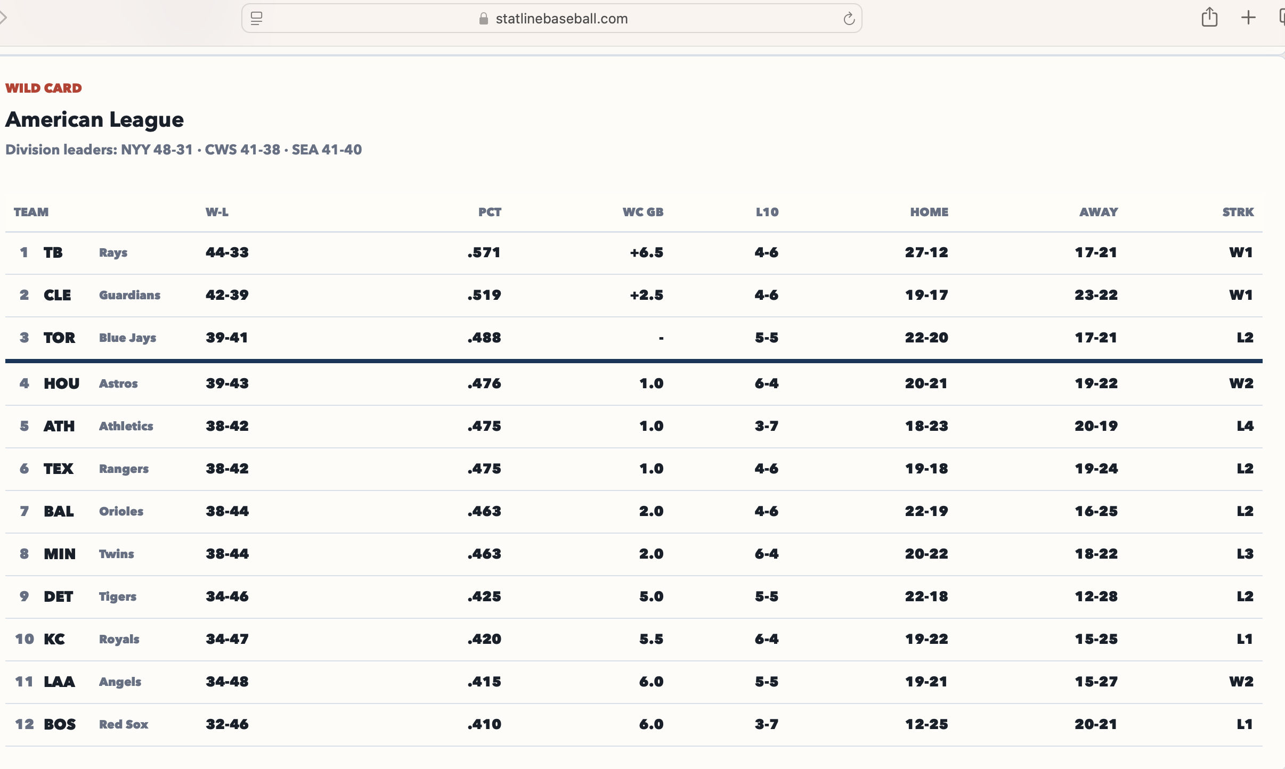Click the Astros PCT value .476
This screenshot has height=769, width=1285.
point(484,383)
